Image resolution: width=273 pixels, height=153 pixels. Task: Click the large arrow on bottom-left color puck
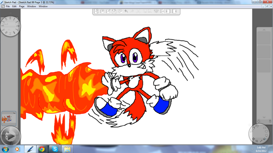click(11, 136)
